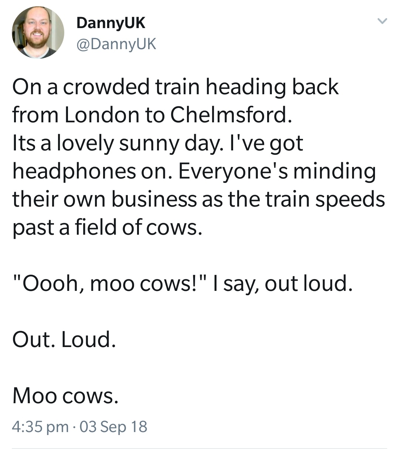Click the phrase 'past a field of cows.'
The image size is (399, 452).
click(107, 227)
